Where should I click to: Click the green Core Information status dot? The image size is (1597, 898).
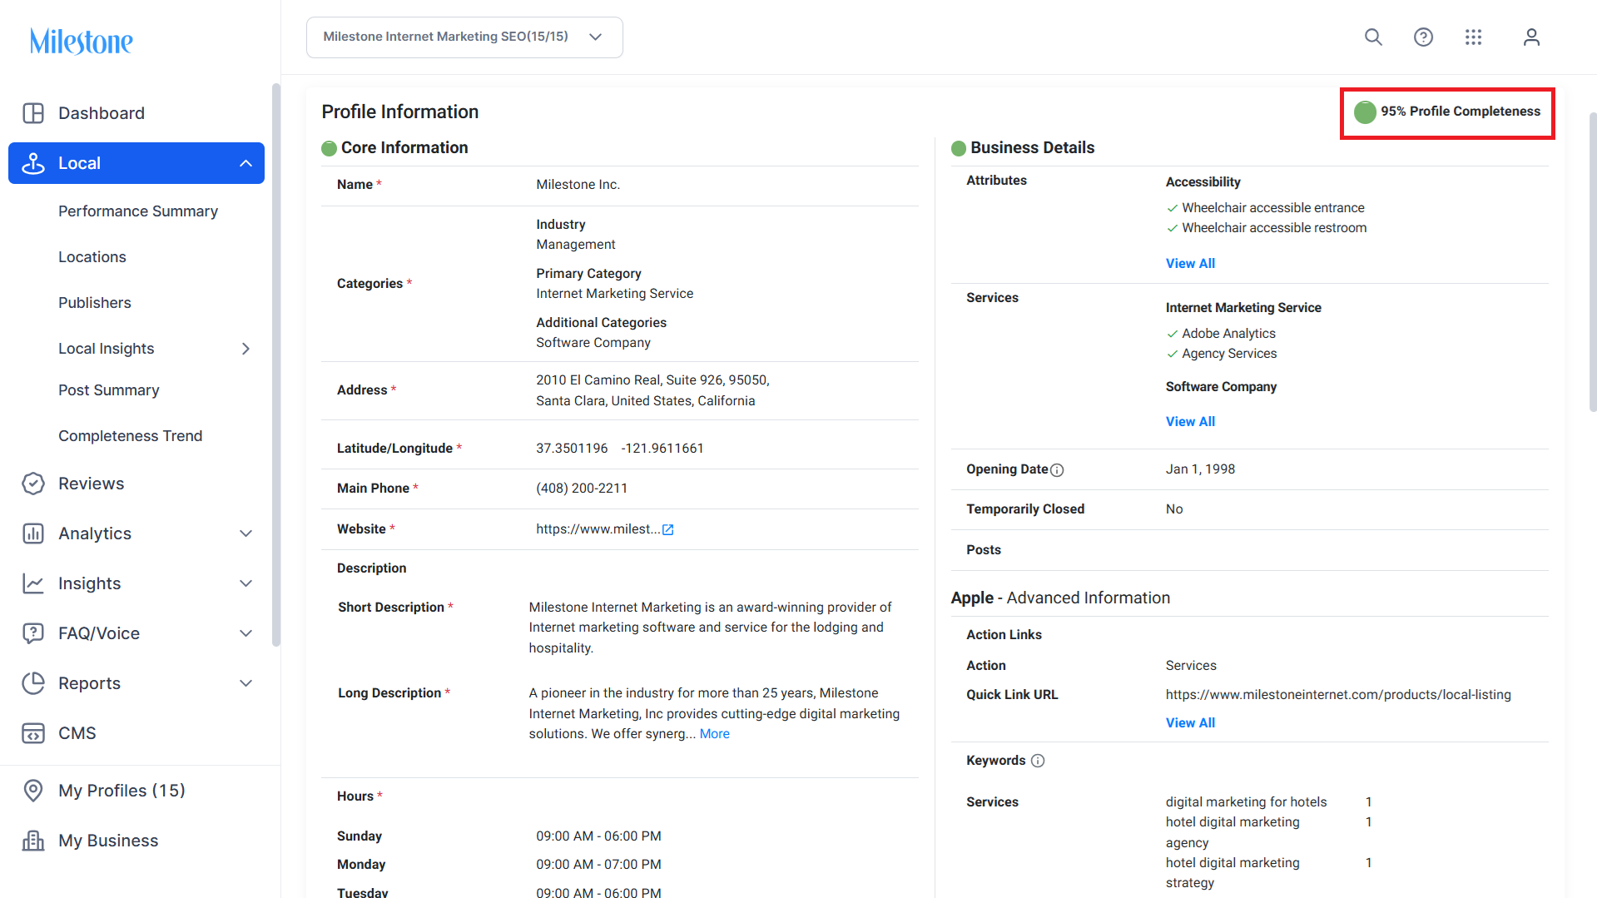(x=329, y=148)
